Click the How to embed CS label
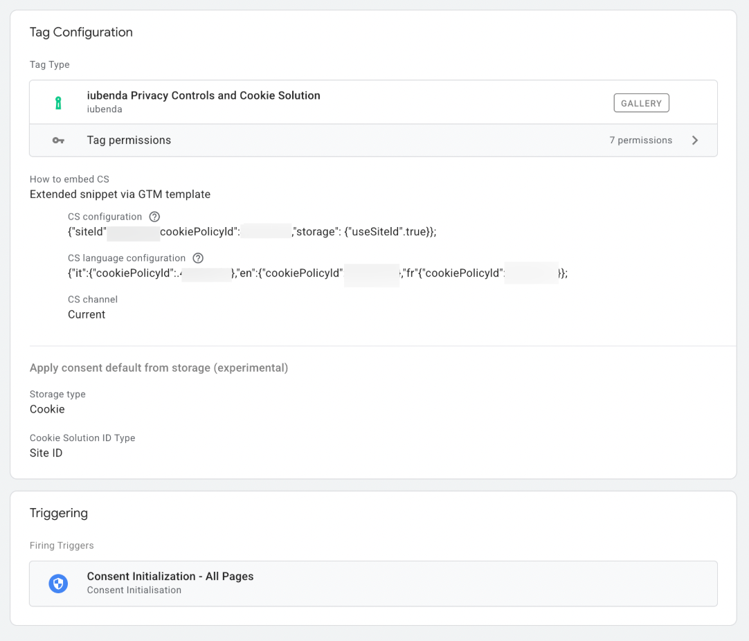 click(x=69, y=179)
